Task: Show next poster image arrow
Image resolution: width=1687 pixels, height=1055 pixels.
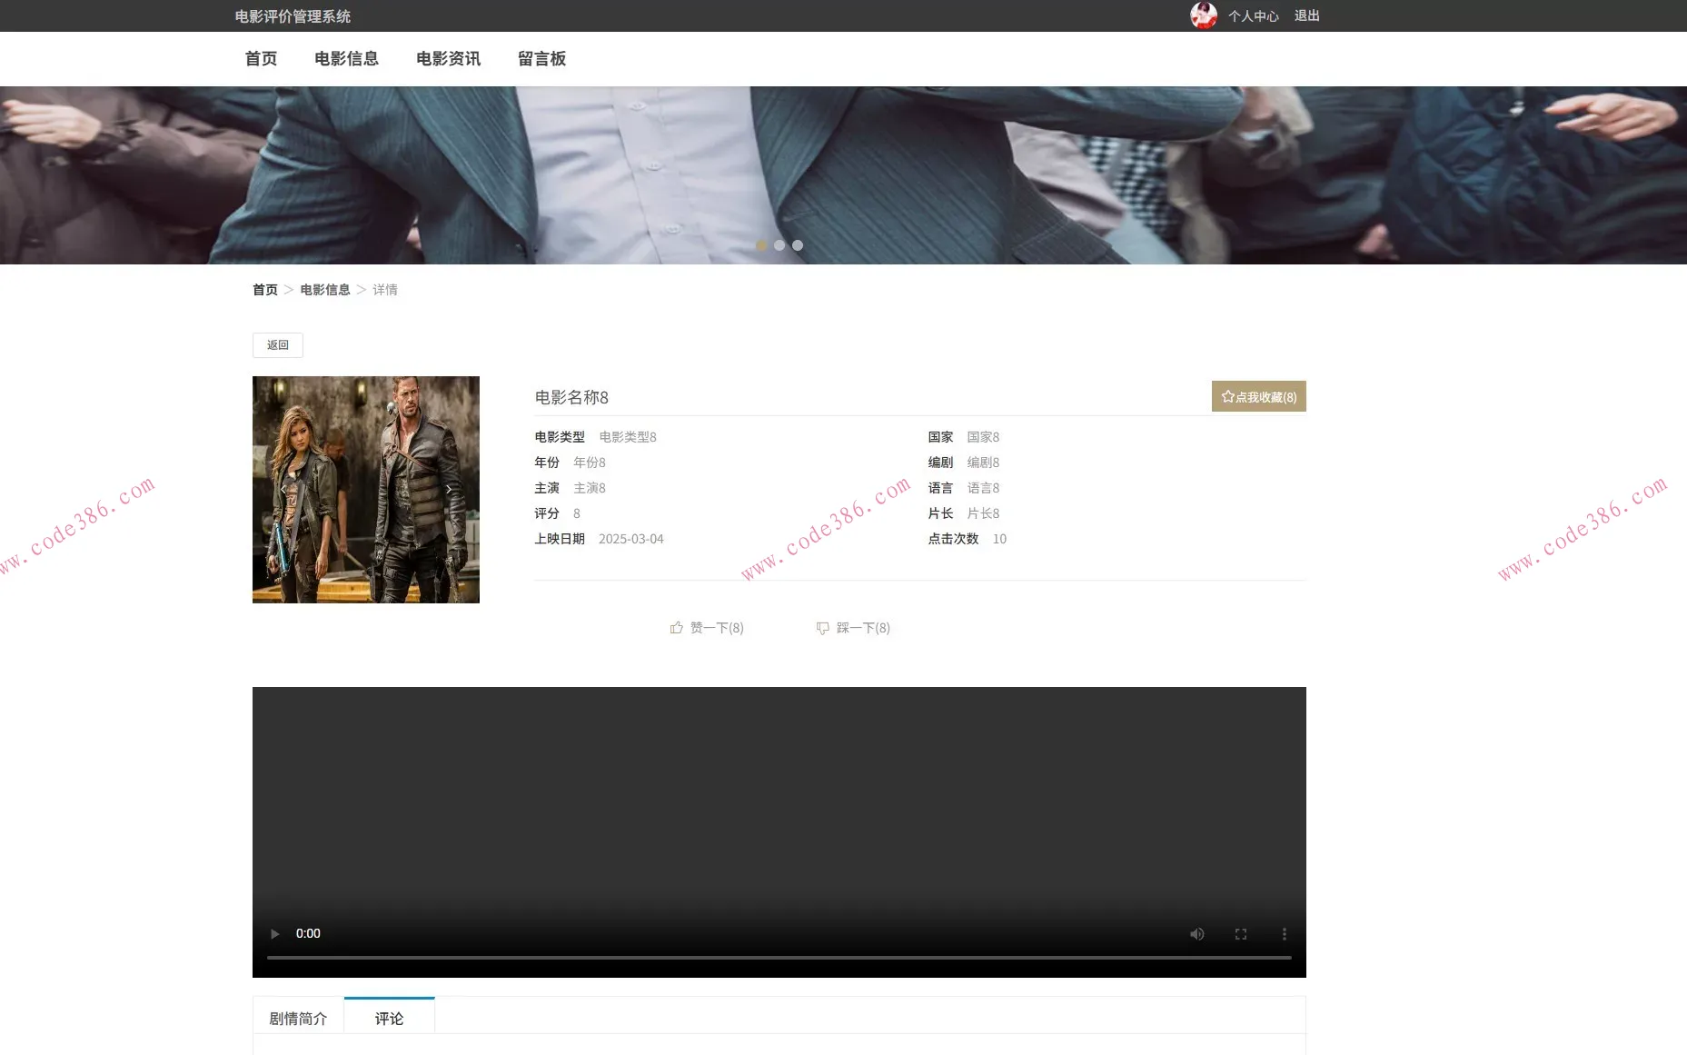Action: 449,490
